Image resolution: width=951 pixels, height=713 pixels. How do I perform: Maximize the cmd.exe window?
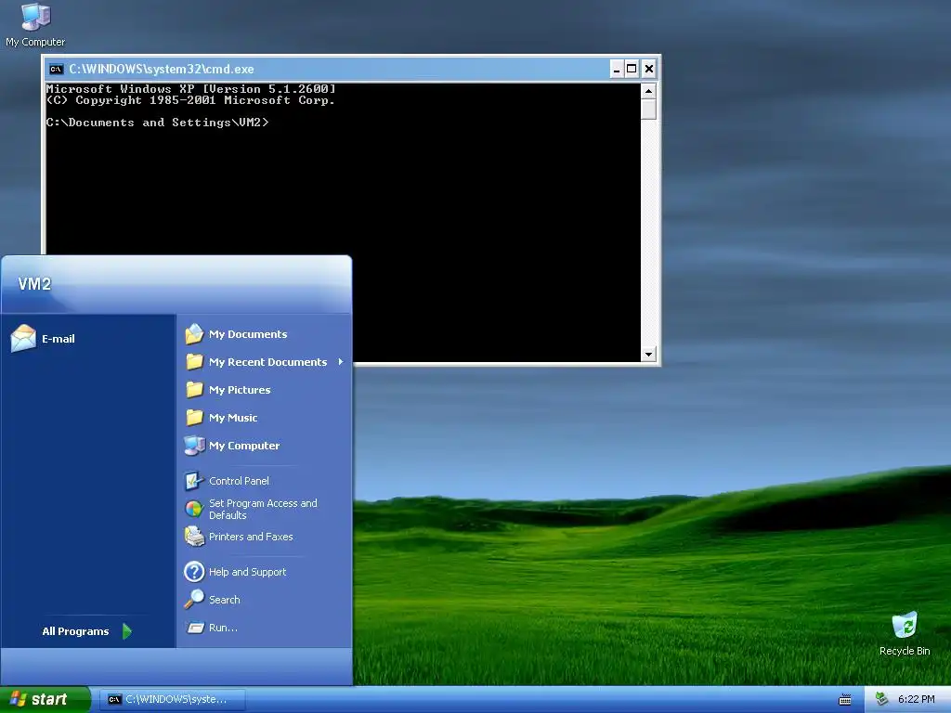click(x=632, y=69)
